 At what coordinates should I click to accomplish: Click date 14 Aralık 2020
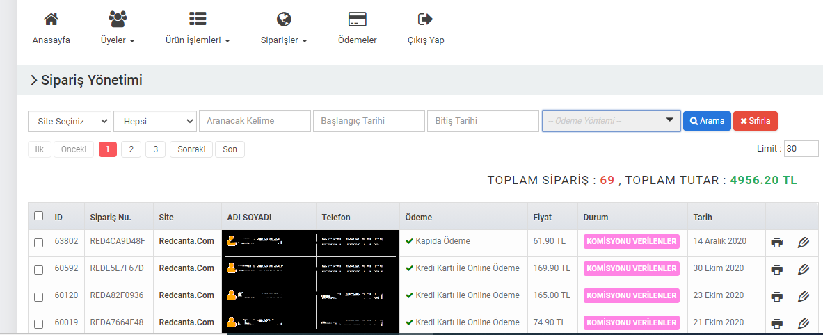(x=719, y=242)
